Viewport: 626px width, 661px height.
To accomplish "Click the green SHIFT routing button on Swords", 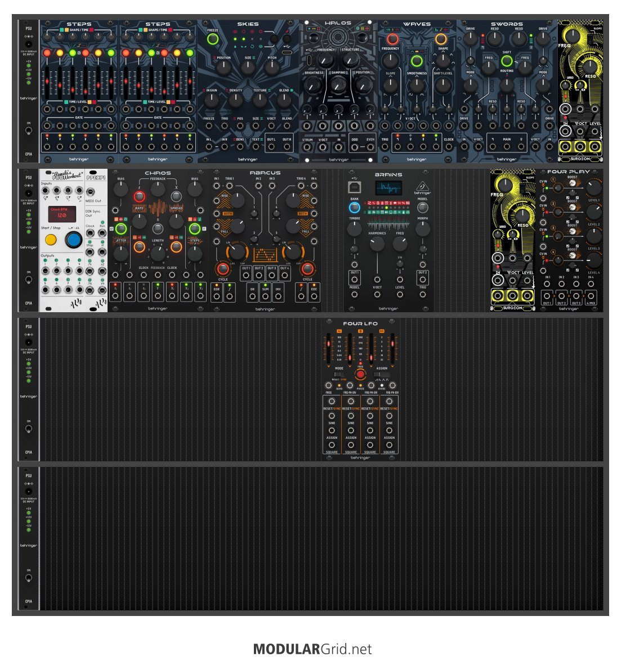I will click(x=507, y=61).
